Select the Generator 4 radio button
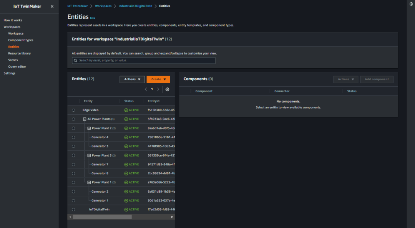415x228 pixels. click(73, 137)
